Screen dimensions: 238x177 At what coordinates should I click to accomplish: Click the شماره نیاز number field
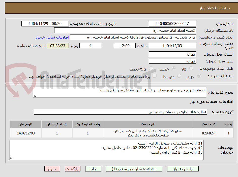click(172, 24)
